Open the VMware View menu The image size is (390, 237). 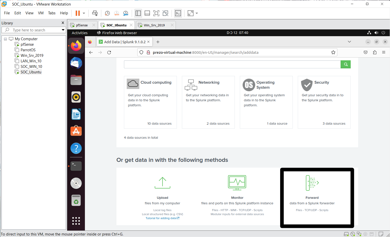coord(29,13)
